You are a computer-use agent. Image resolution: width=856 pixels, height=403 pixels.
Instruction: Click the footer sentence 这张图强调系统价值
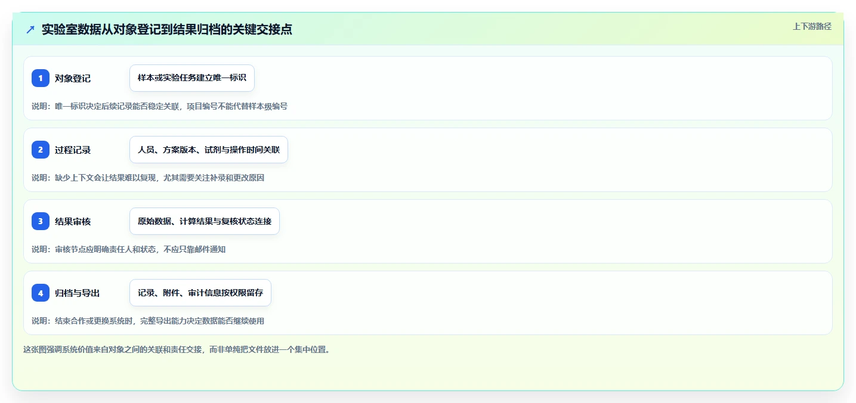(177, 349)
